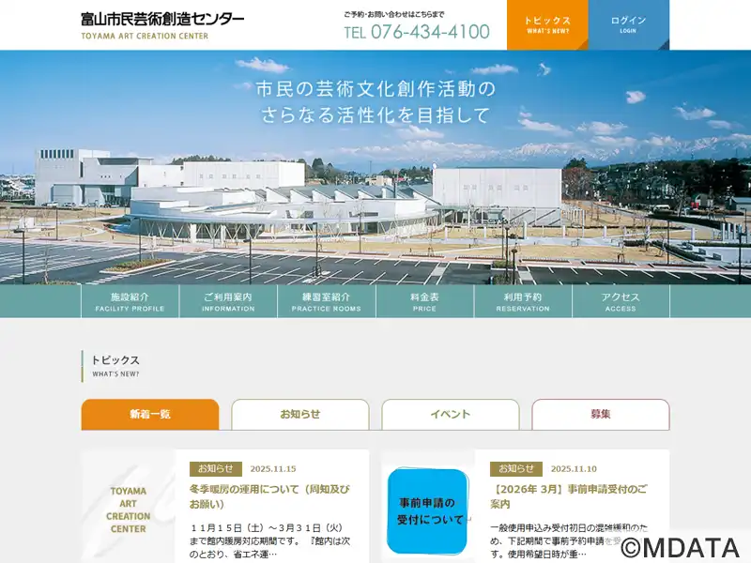Open the トピックス What's New header button

tap(547, 25)
